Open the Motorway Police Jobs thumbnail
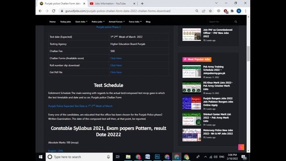 [192, 135]
